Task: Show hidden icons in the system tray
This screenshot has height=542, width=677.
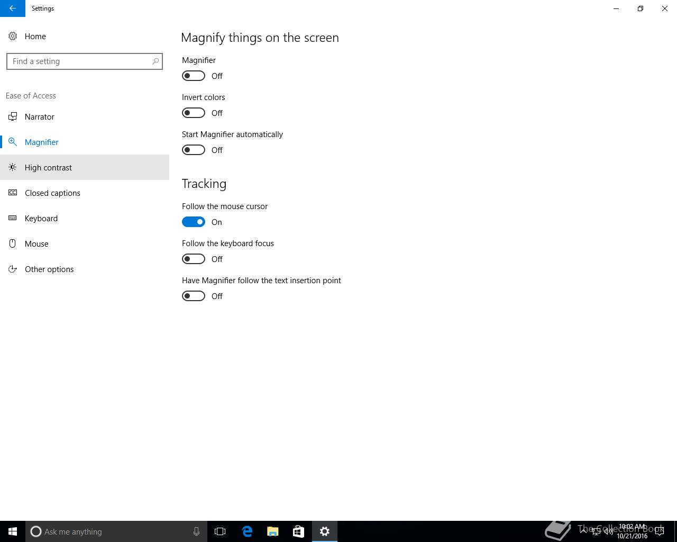Action: pyautogui.click(x=583, y=531)
